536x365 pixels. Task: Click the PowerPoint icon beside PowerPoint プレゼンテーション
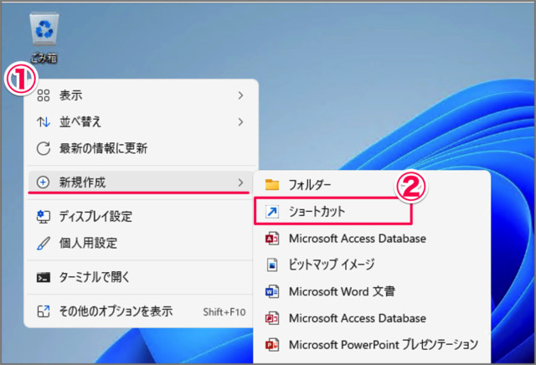(272, 345)
